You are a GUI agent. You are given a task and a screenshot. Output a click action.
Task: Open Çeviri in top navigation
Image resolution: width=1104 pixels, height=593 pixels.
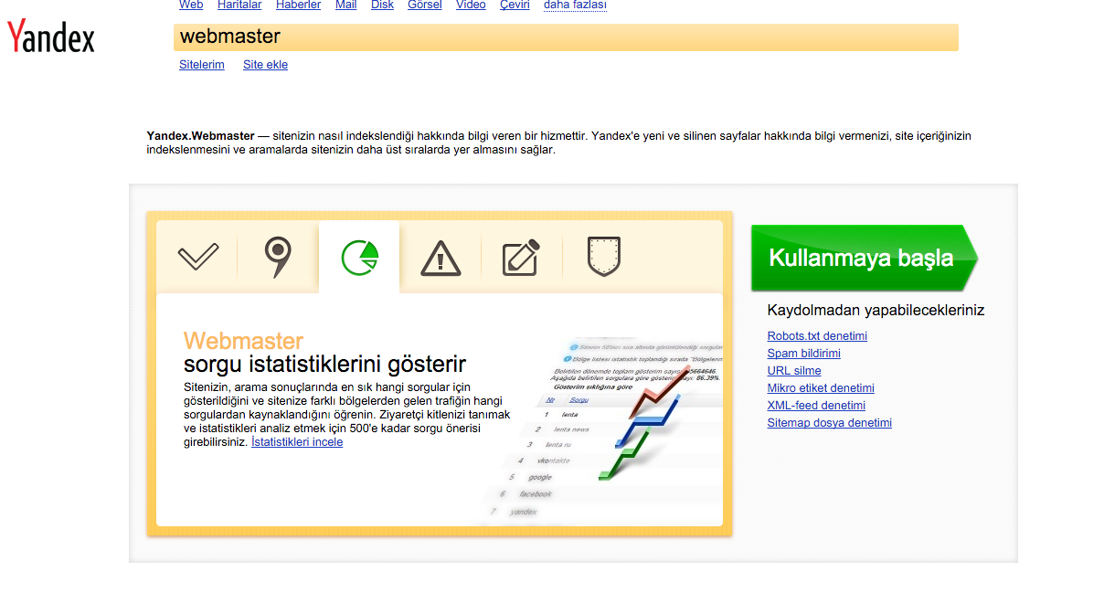[x=515, y=5]
